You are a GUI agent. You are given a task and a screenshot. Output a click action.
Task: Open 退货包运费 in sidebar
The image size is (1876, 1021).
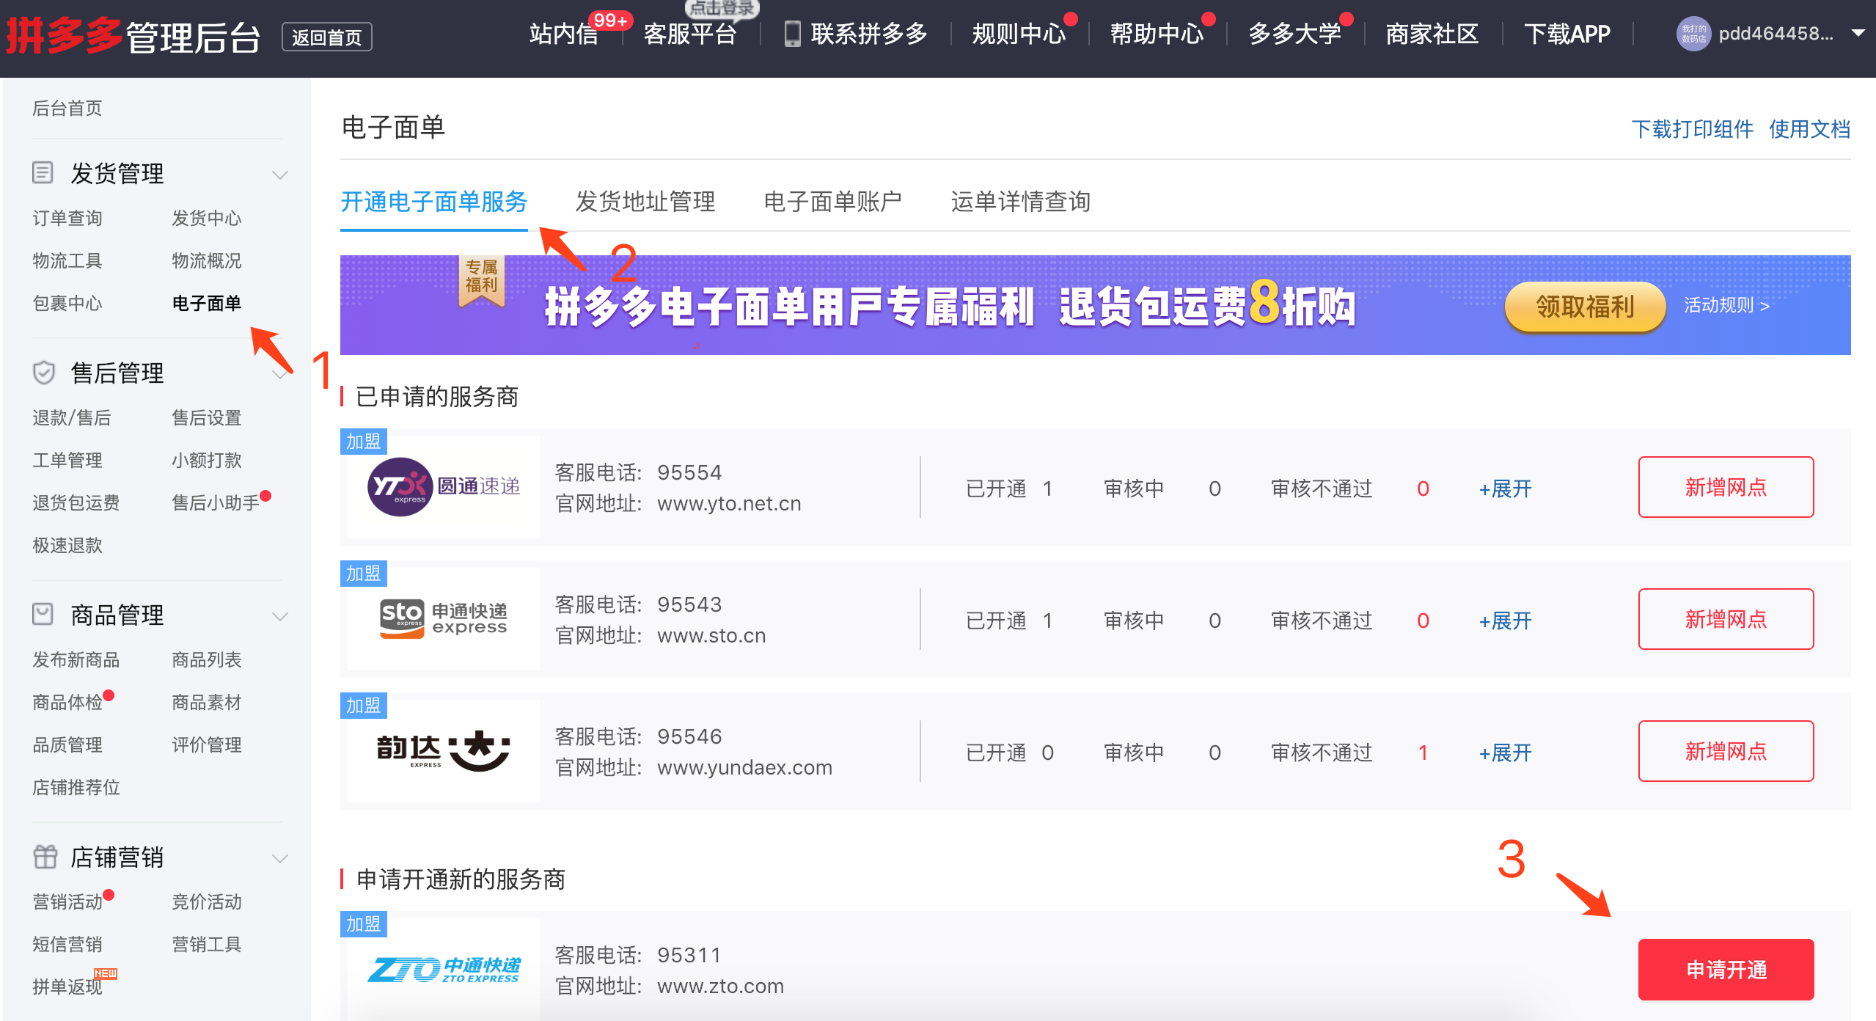tap(76, 502)
